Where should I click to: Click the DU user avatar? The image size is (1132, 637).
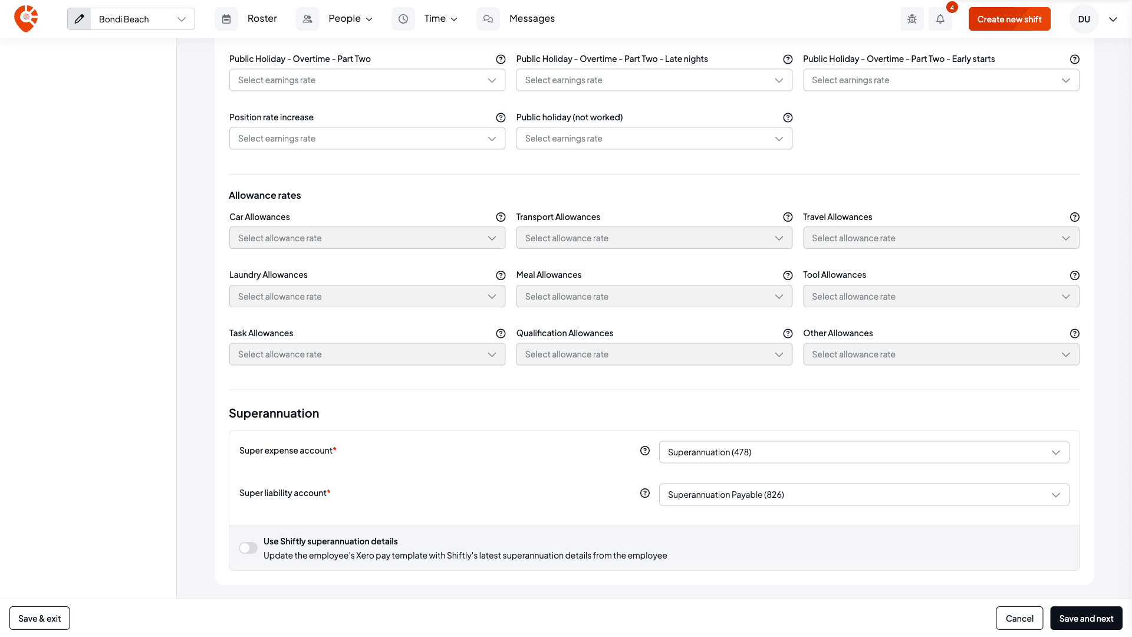[x=1084, y=19]
